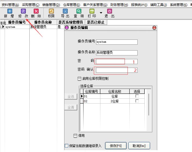
Task: Open the 资料管理(A) menu
Action: pos(10,5)
